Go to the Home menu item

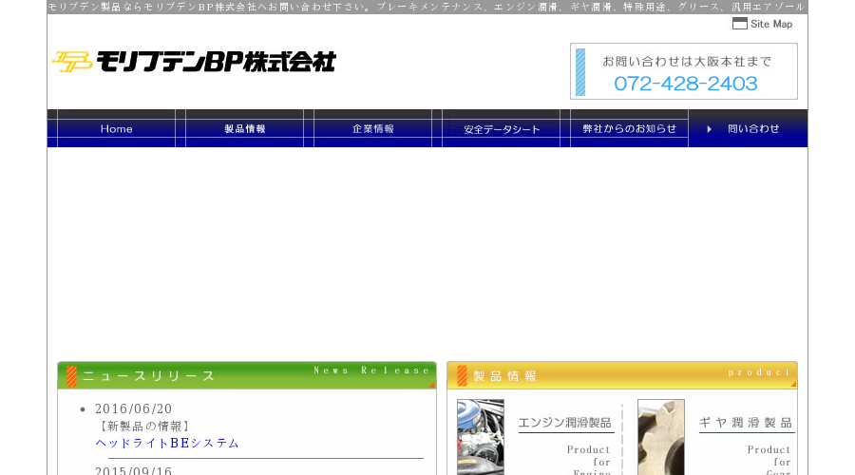click(x=116, y=128)
